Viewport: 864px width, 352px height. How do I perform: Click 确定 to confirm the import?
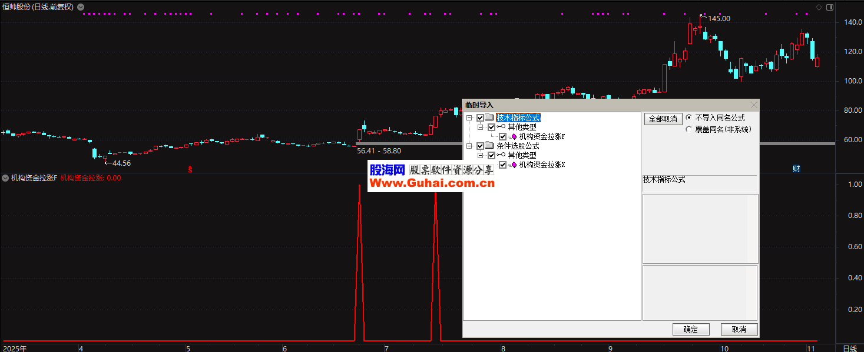(691, 329)
